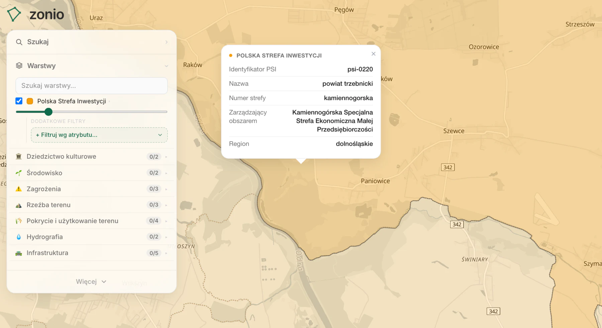Adjust the layer opacity slider handle
The height and width of the screenshot is (328, 602).
tap(48, 112)
